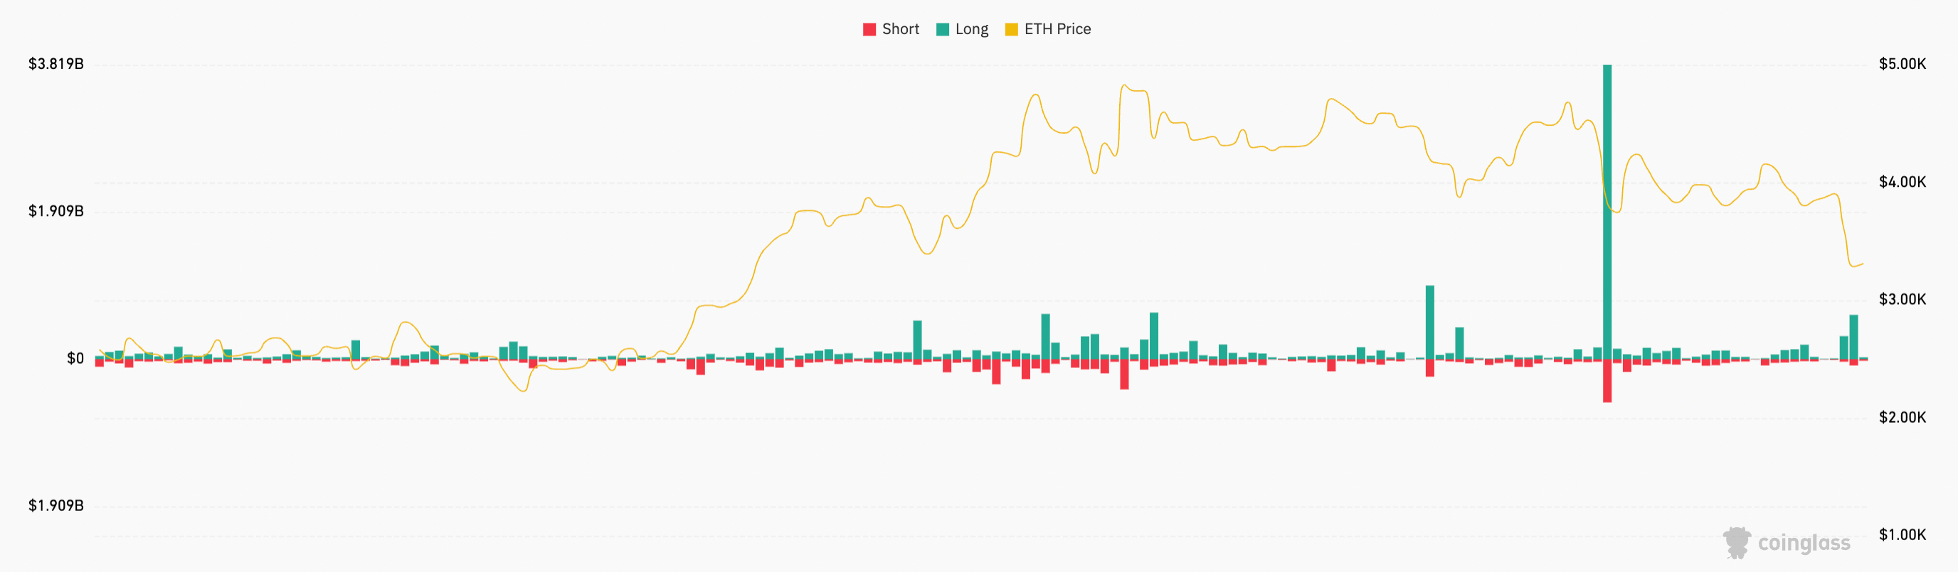Click the ETH price line's lowest dip
Image resolution: width=1958 pixels, height=572 pixels.
coord(522,391)
